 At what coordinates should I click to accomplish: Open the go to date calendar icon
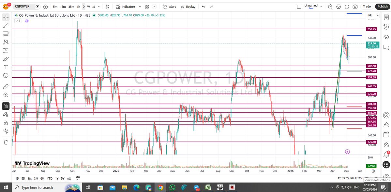(x=78, y=178)
